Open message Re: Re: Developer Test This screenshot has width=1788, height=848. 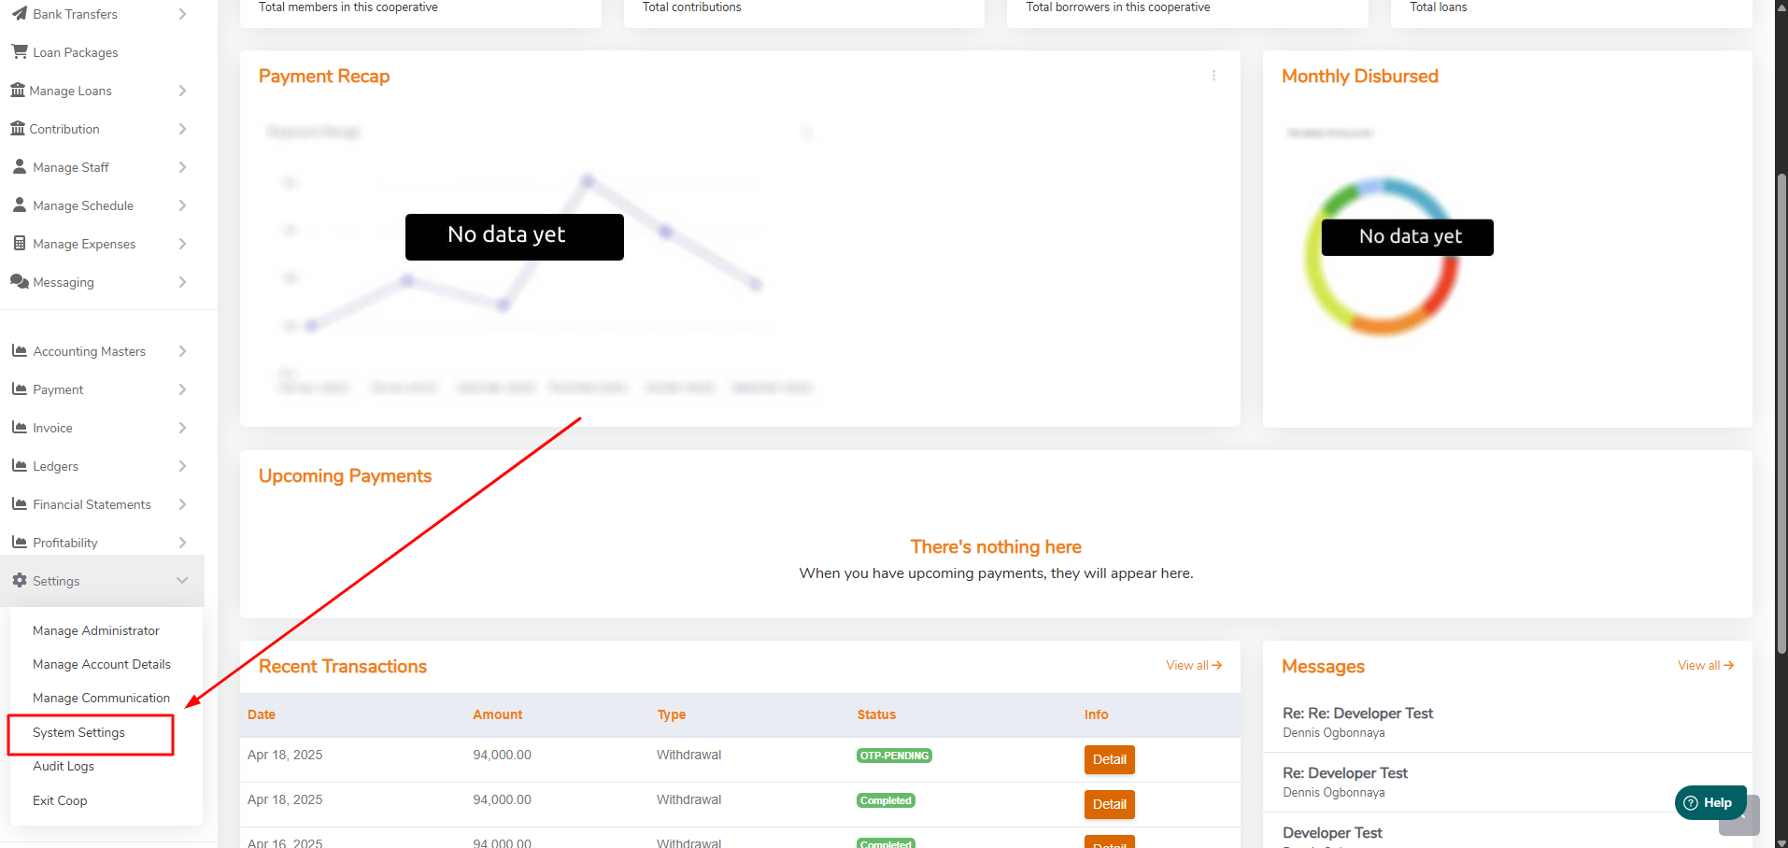[1357, 714]
